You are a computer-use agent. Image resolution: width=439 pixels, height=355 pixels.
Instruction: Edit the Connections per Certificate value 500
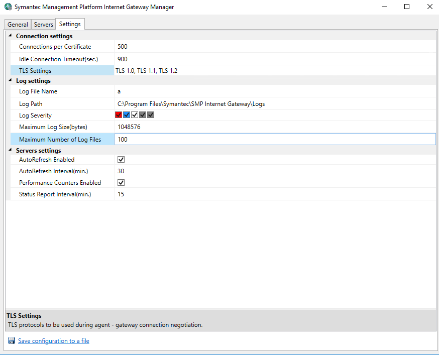pos(275,47)
